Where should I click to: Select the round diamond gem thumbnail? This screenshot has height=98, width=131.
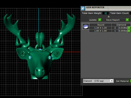(86, 26)
